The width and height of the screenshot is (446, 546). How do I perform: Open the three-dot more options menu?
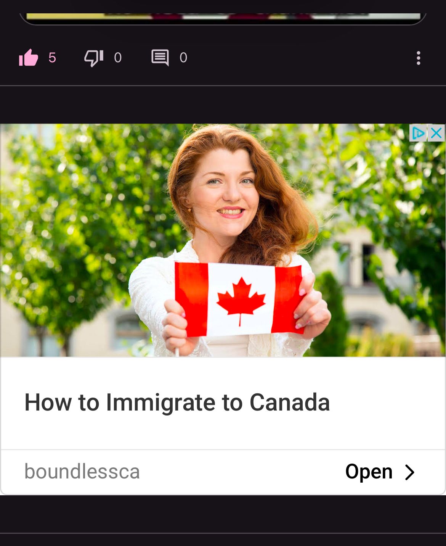[419, 58]
